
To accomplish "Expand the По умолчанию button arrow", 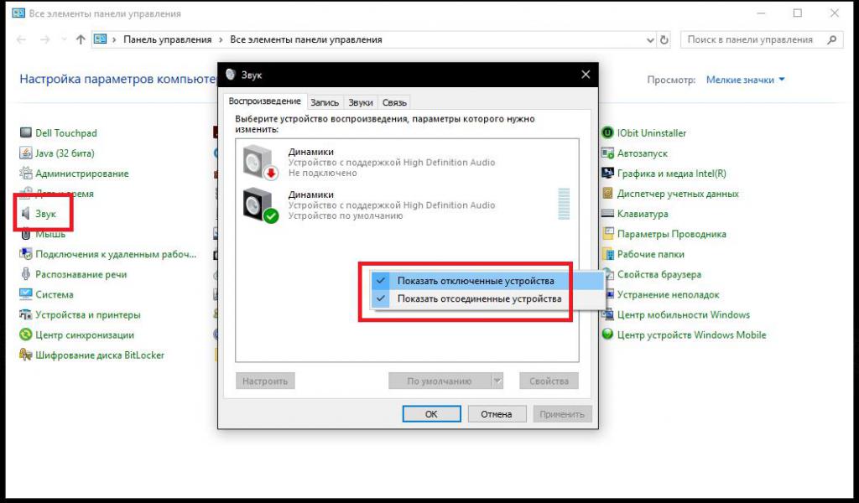I will pyautogui.click(x=497, y=381).
